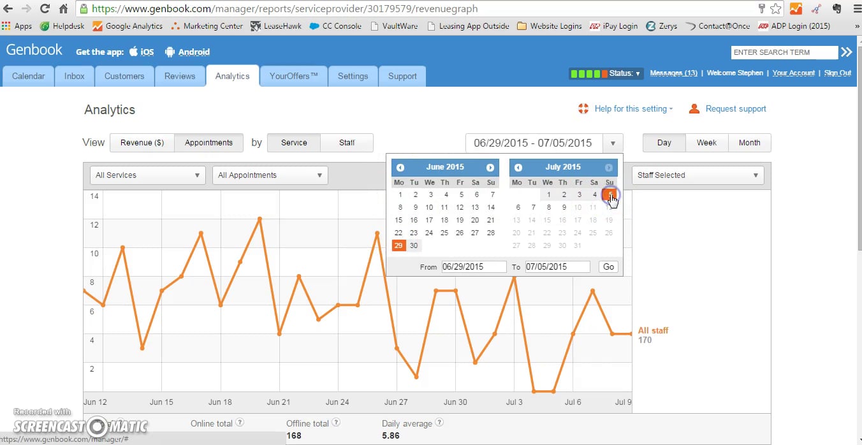Open the Apps bookmarks shortcut
The image size is (862, 445).
[x=17, y=26]
